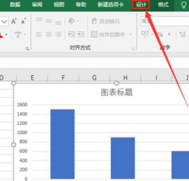Viewport: 189px width, 181px height.
Task: Switch to the 数据 tab
Action: coord(15,5)
